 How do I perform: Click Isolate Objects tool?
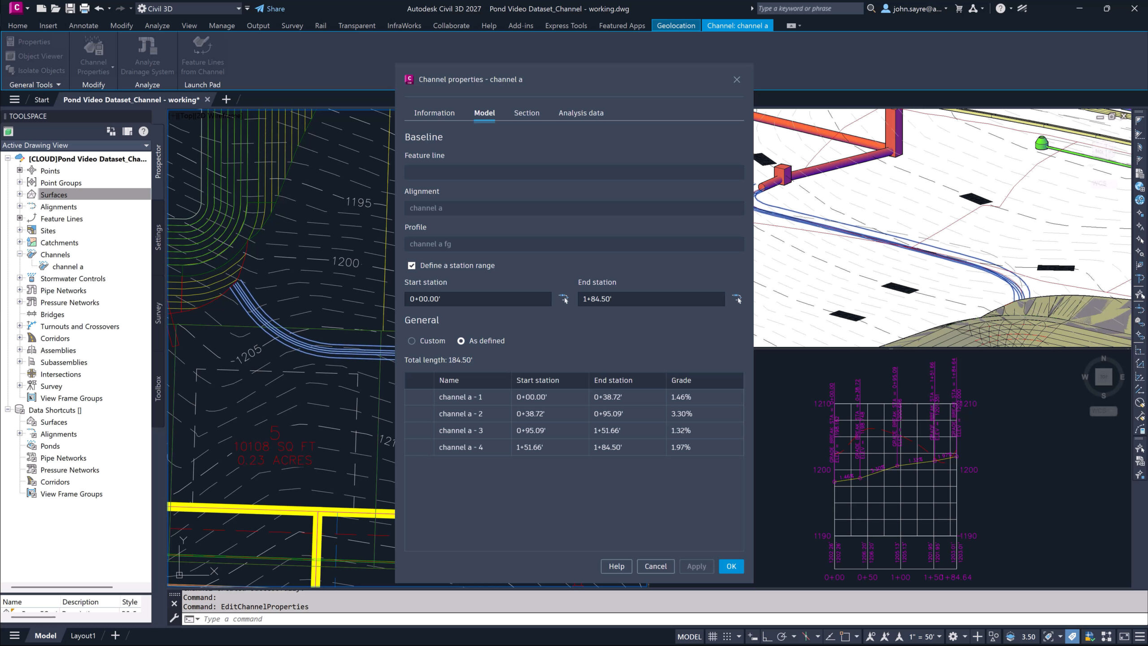(x=35, y=70)
